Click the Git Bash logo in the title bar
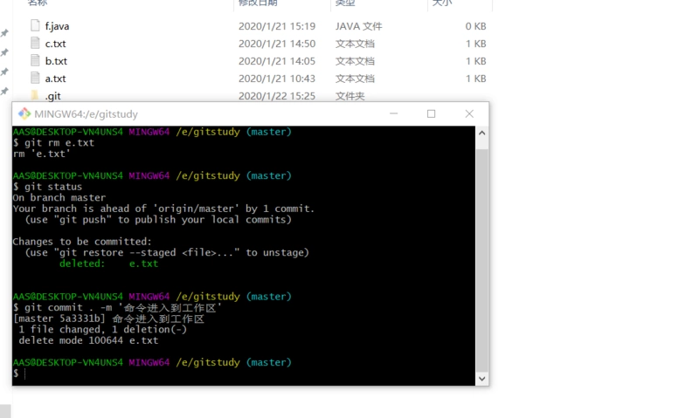This screenshot has width=699, height=418. click(24, 114)
